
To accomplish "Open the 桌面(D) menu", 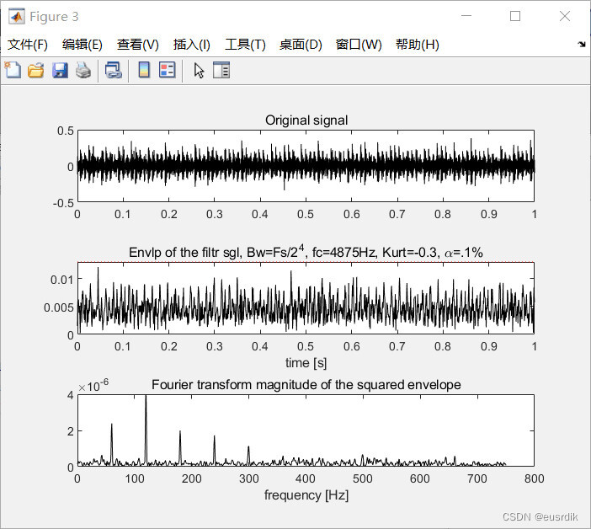I will [301, 45].
